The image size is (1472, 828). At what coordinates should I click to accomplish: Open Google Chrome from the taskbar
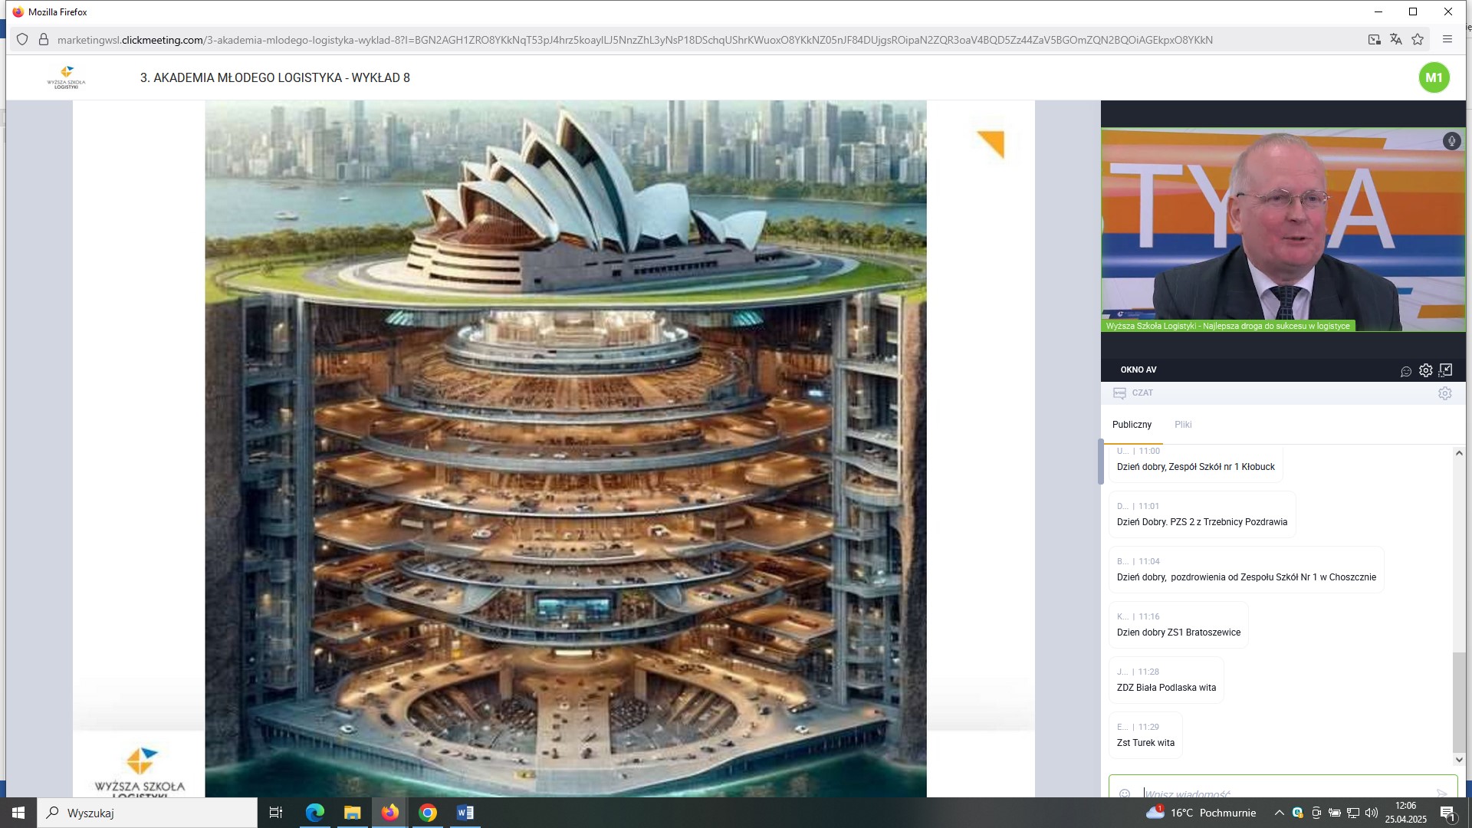click(428, 813)
